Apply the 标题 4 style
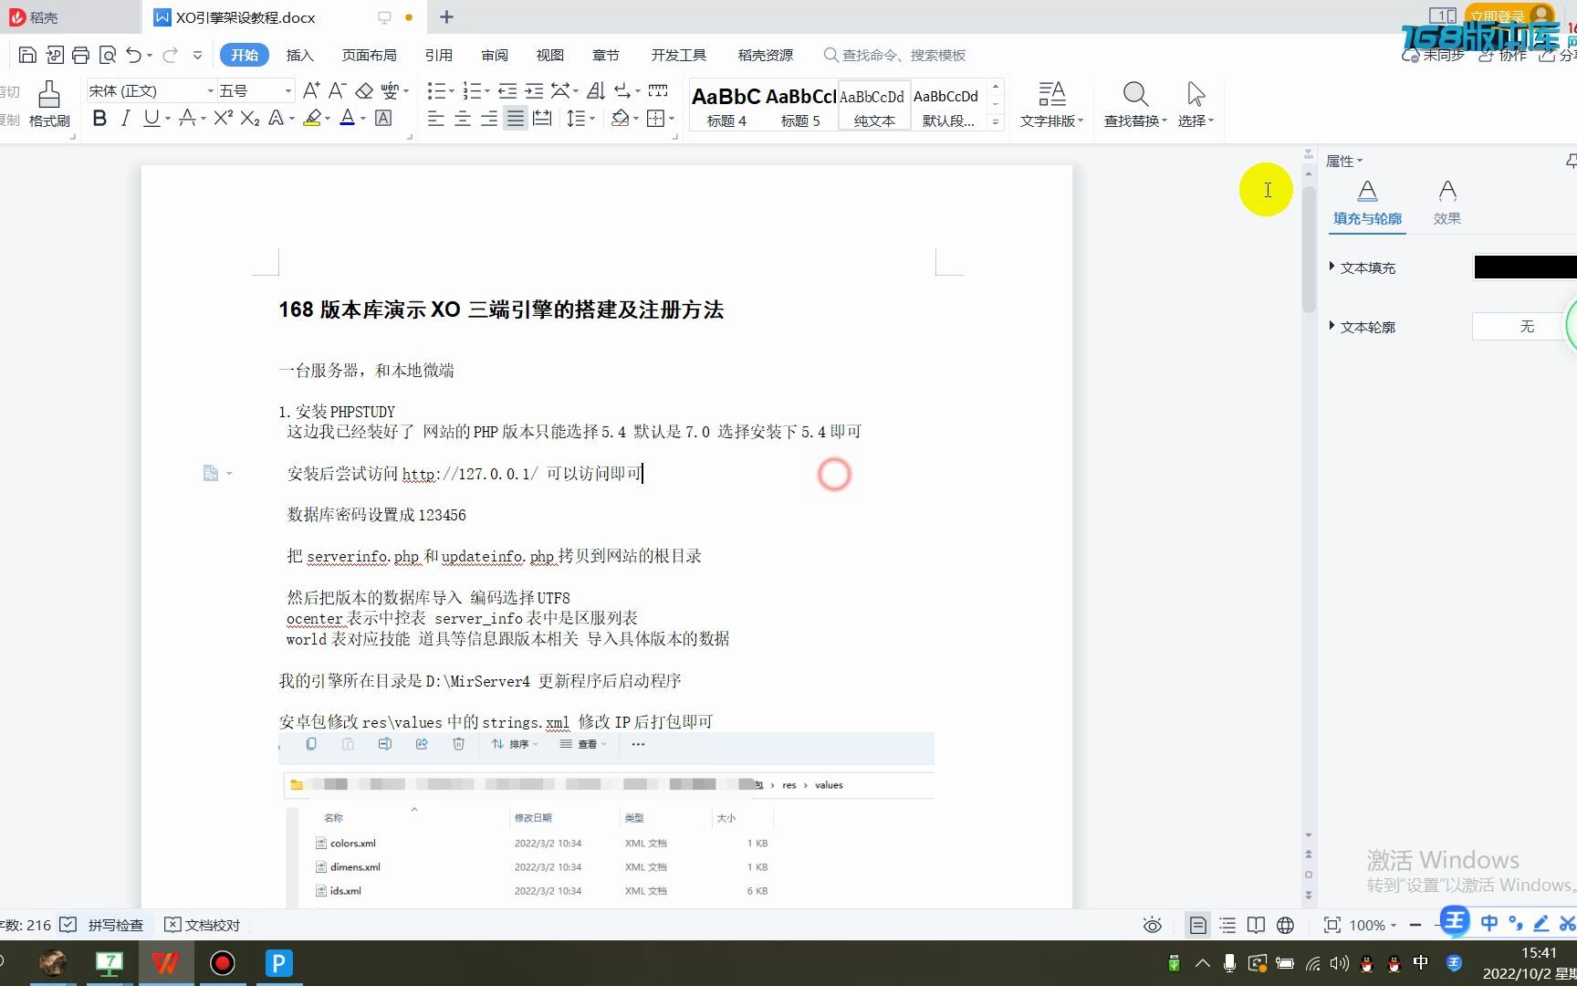Image resolution: width=1577 pixels, height=986 pixels. (726, 105)
